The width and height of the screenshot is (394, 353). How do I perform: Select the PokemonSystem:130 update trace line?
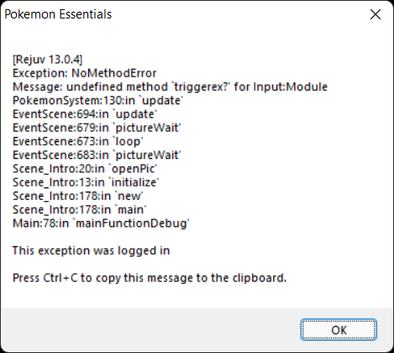pyautogui.click(x=97, y=100)
